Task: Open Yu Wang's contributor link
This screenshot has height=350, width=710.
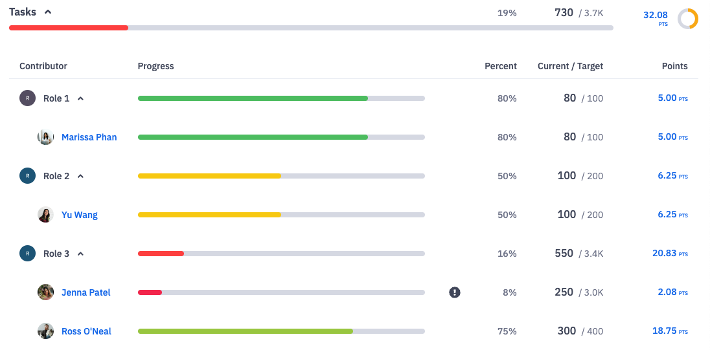Action: (x=79, y=215)
